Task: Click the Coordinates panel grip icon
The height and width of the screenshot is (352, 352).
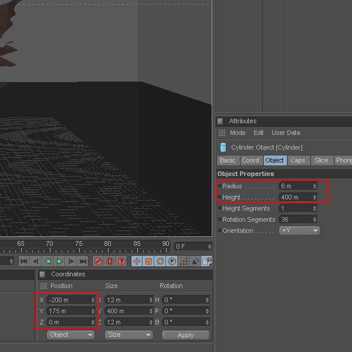Action: (42, 274)
